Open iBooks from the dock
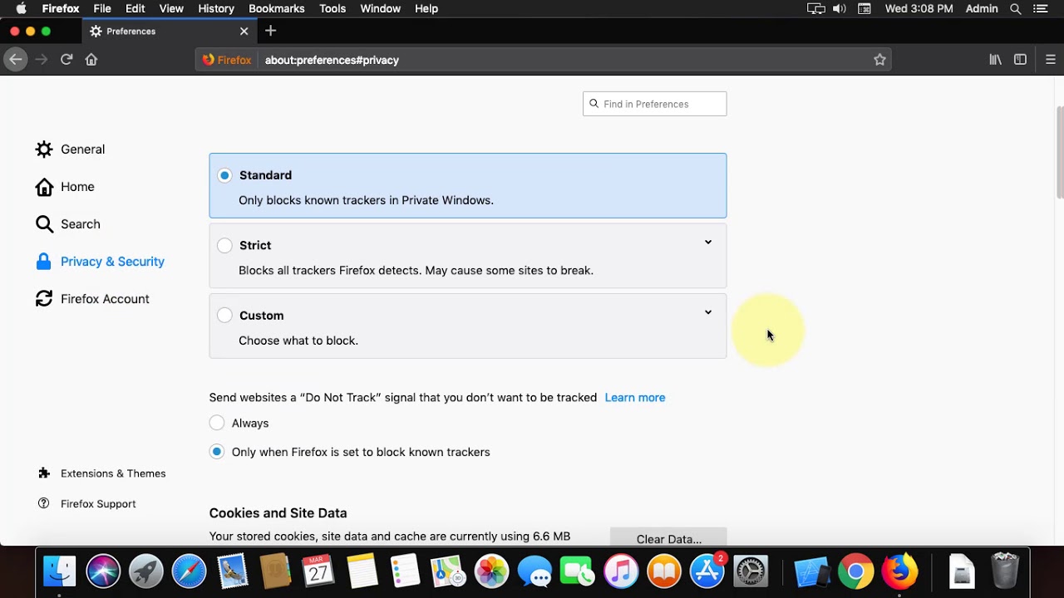Image resolution: width=1064 pixels, height=598 pixels. click(664, 571)
